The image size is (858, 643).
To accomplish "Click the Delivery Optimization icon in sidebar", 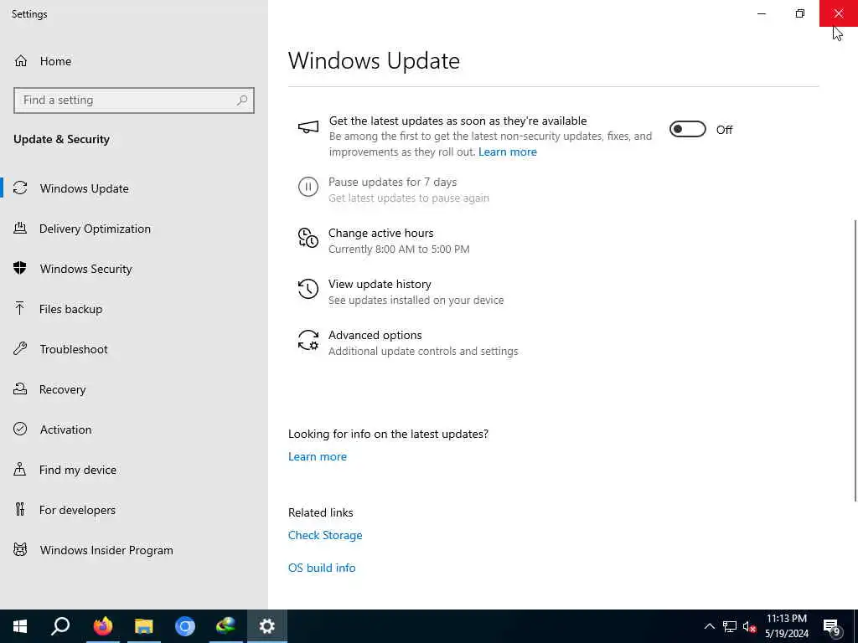I will coord(20,229).
